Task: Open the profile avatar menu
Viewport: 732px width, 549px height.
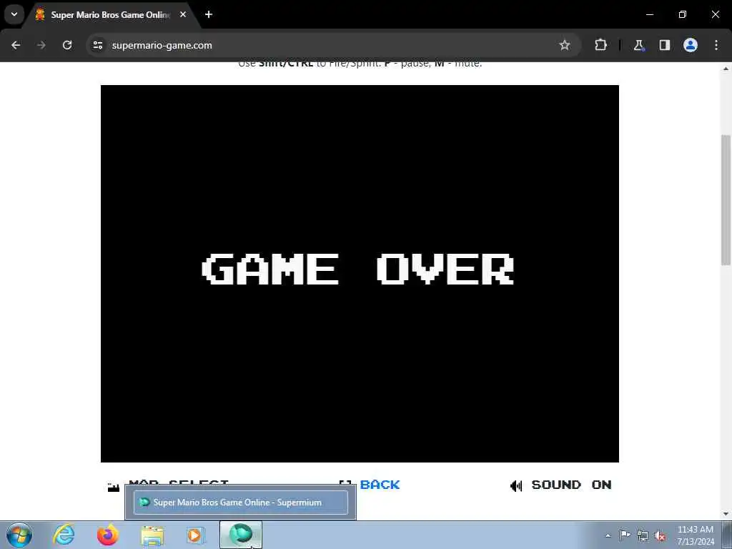Action: [691, 45]
